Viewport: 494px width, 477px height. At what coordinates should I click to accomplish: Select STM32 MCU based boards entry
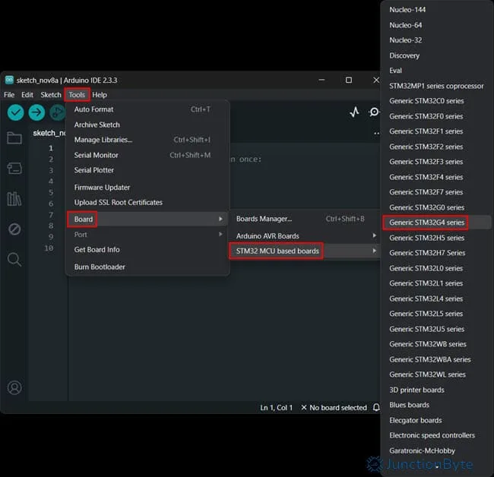(304, 251)
